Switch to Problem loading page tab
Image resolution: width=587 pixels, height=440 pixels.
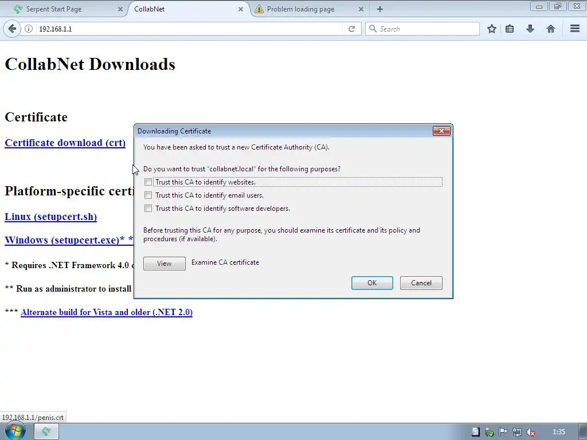tap(309, 9)
